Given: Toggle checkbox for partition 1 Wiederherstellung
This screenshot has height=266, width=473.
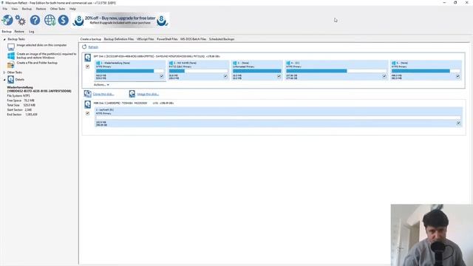Looking at the screenshot, I should 162,76.
